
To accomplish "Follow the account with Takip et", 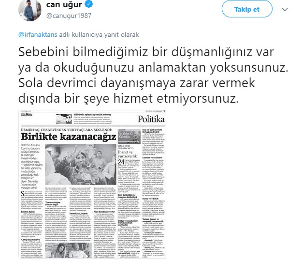I will coord(247,9).
